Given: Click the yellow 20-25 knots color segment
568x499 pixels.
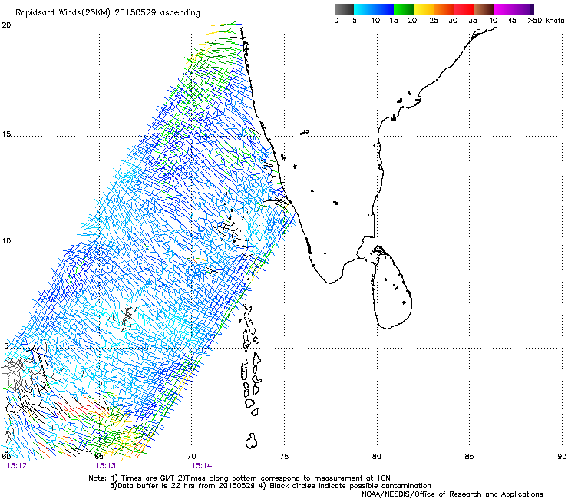Looking at the screenshot, I should point(424,9).
